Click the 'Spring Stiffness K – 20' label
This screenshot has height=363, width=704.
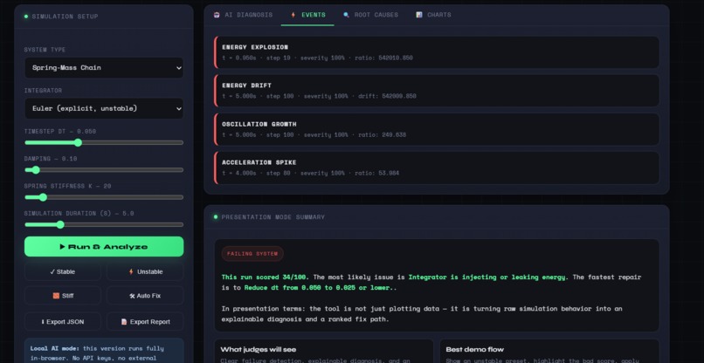tap(68, 186)
